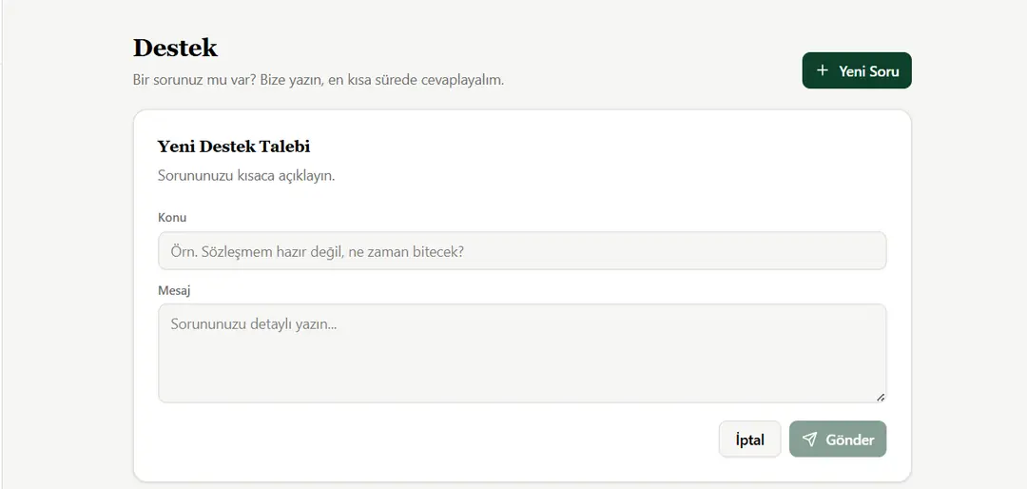Submit the form with the Gönder button
Viewport: 1027px width, 489px height.
pyautogui.click(x=838, y=440)
